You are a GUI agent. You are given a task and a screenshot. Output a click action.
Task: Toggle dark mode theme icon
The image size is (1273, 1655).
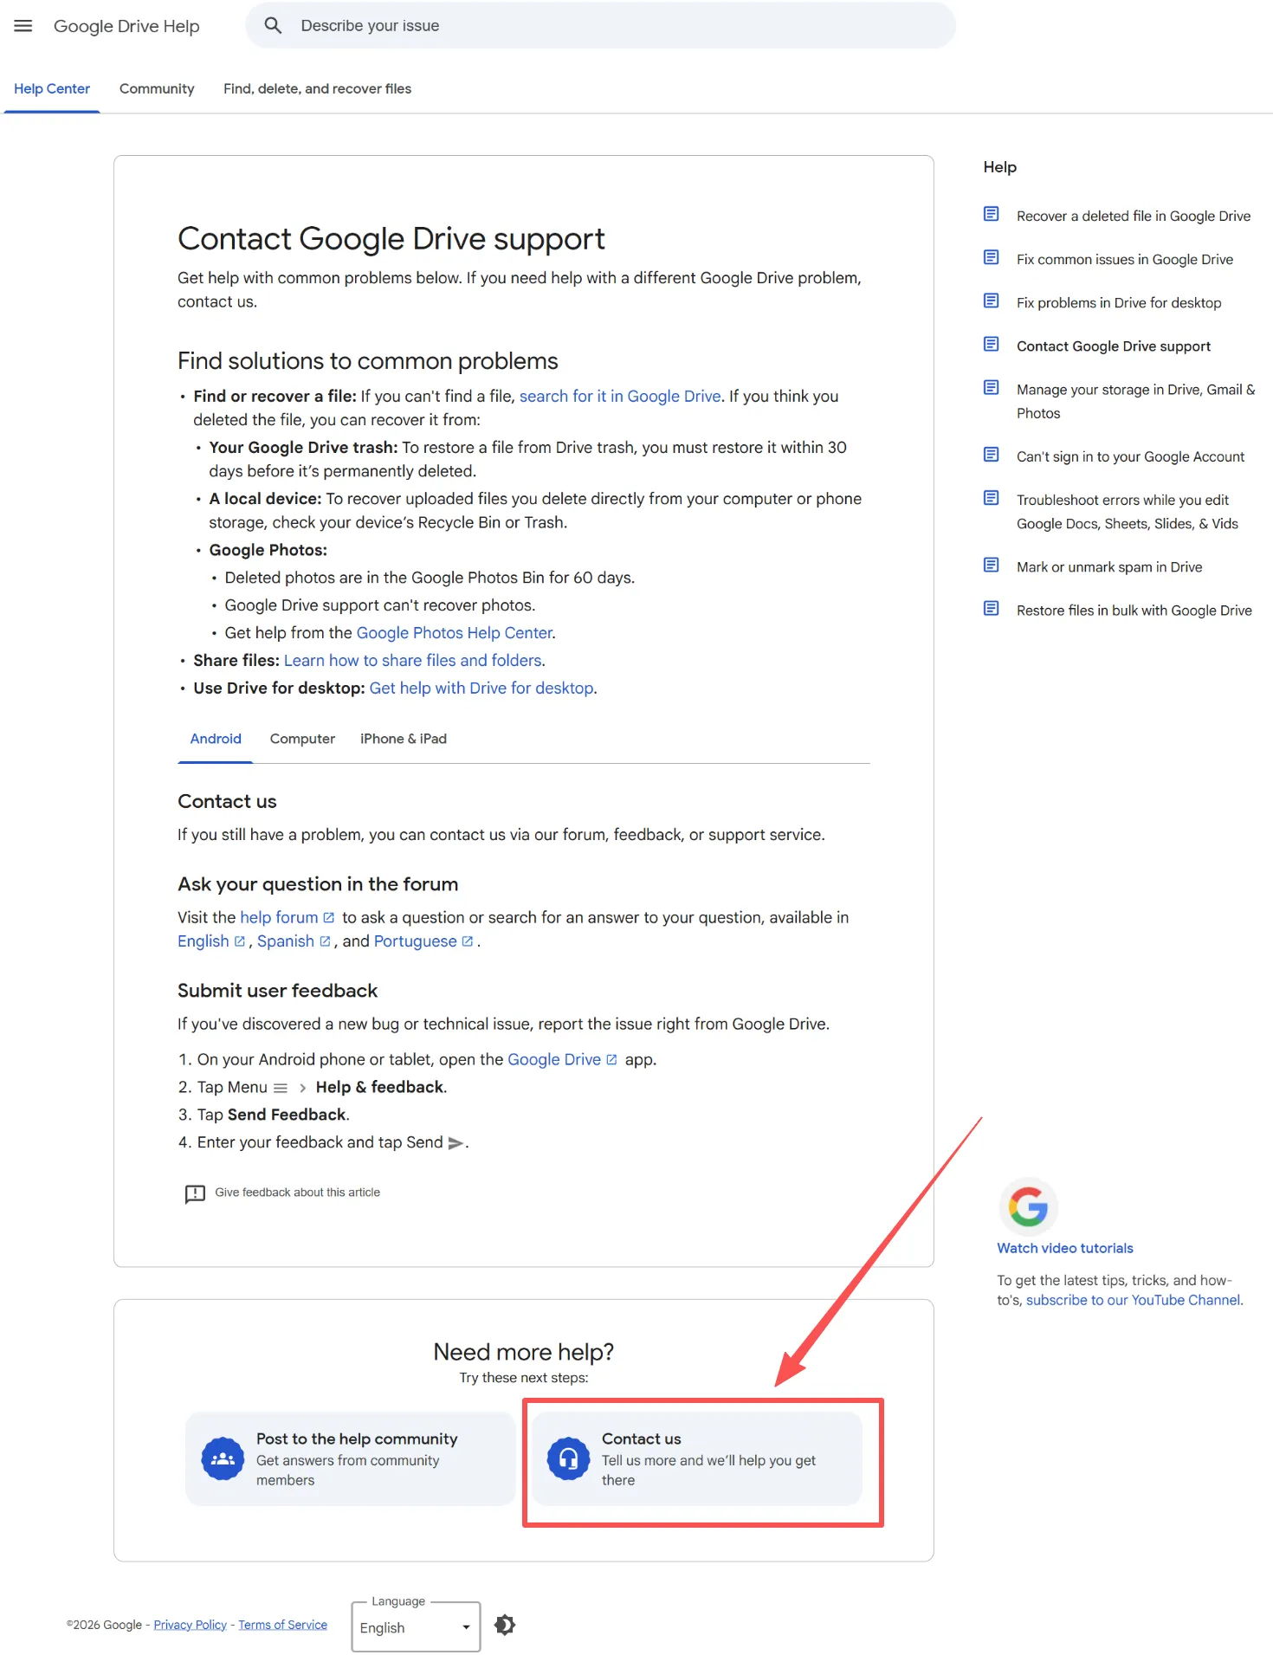(x=505, y=1625)
